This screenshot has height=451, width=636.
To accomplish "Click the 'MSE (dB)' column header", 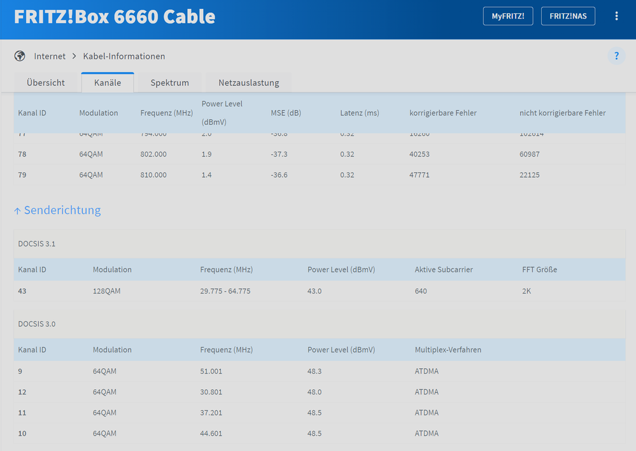I will pyautogui.click(x=286, y=113).
